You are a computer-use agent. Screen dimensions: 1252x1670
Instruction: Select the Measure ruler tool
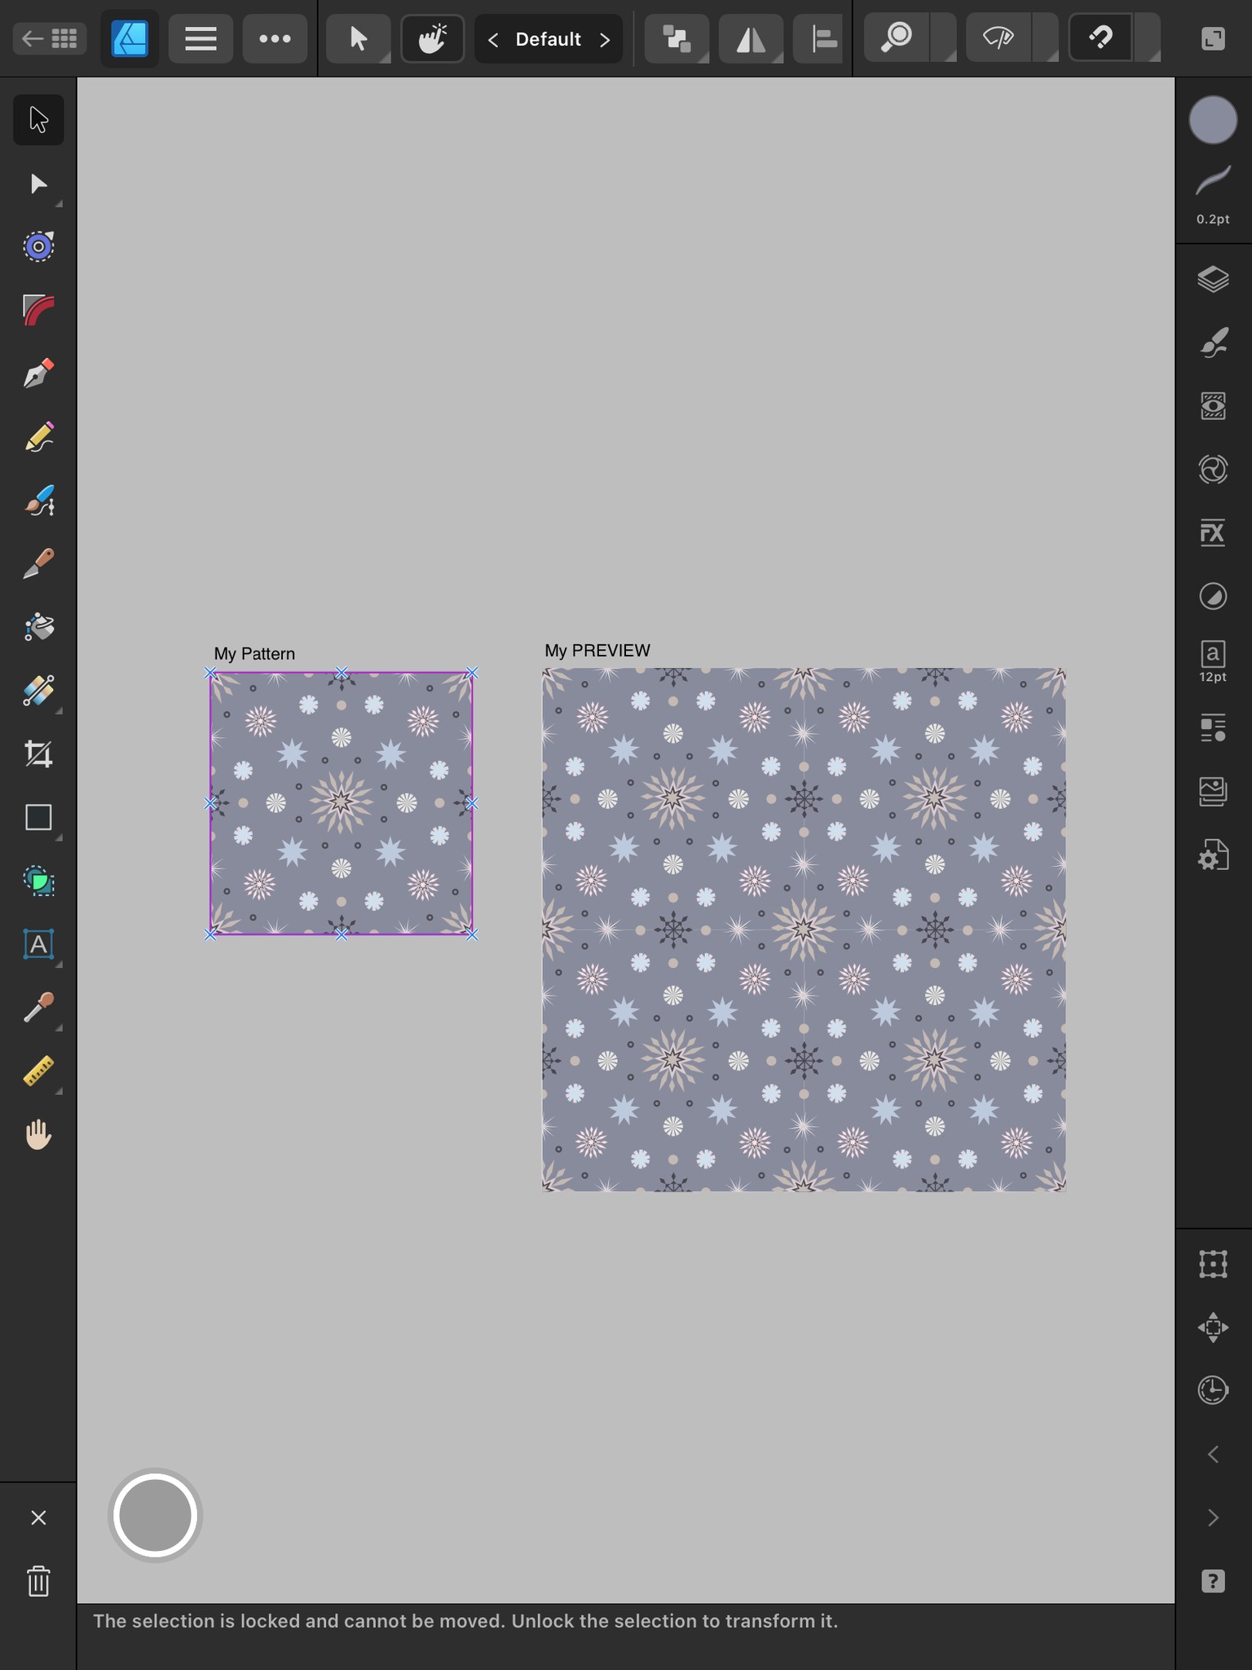[38, 1071]
